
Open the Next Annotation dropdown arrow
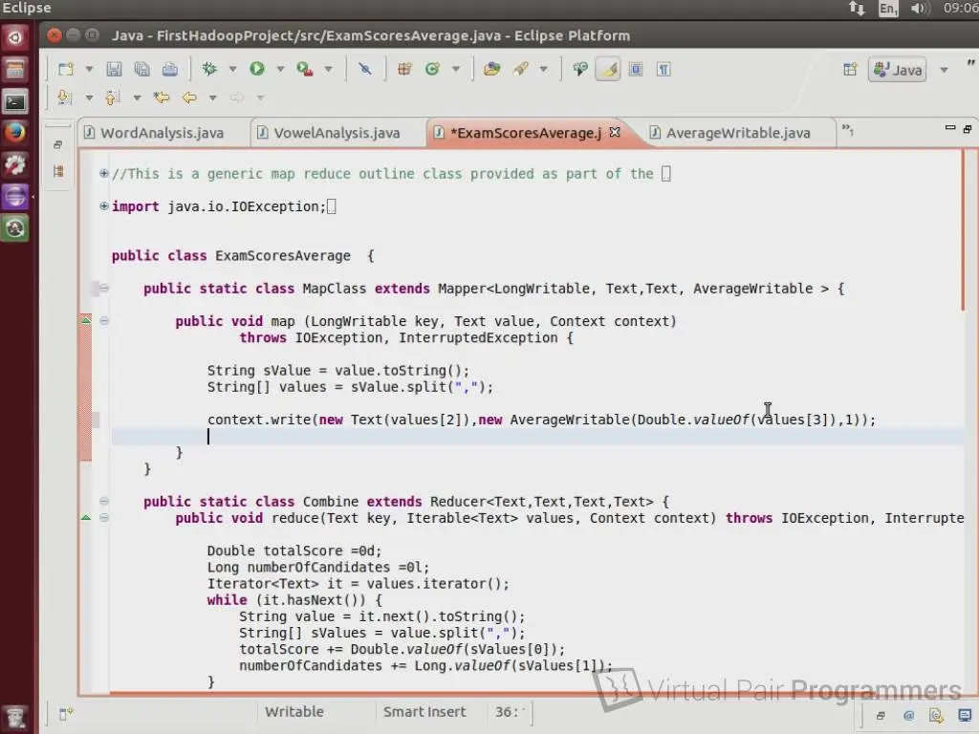89,98
